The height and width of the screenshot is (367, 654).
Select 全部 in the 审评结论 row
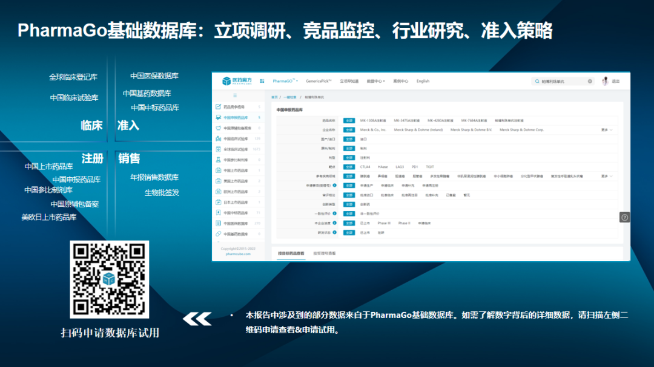(349, 195)
